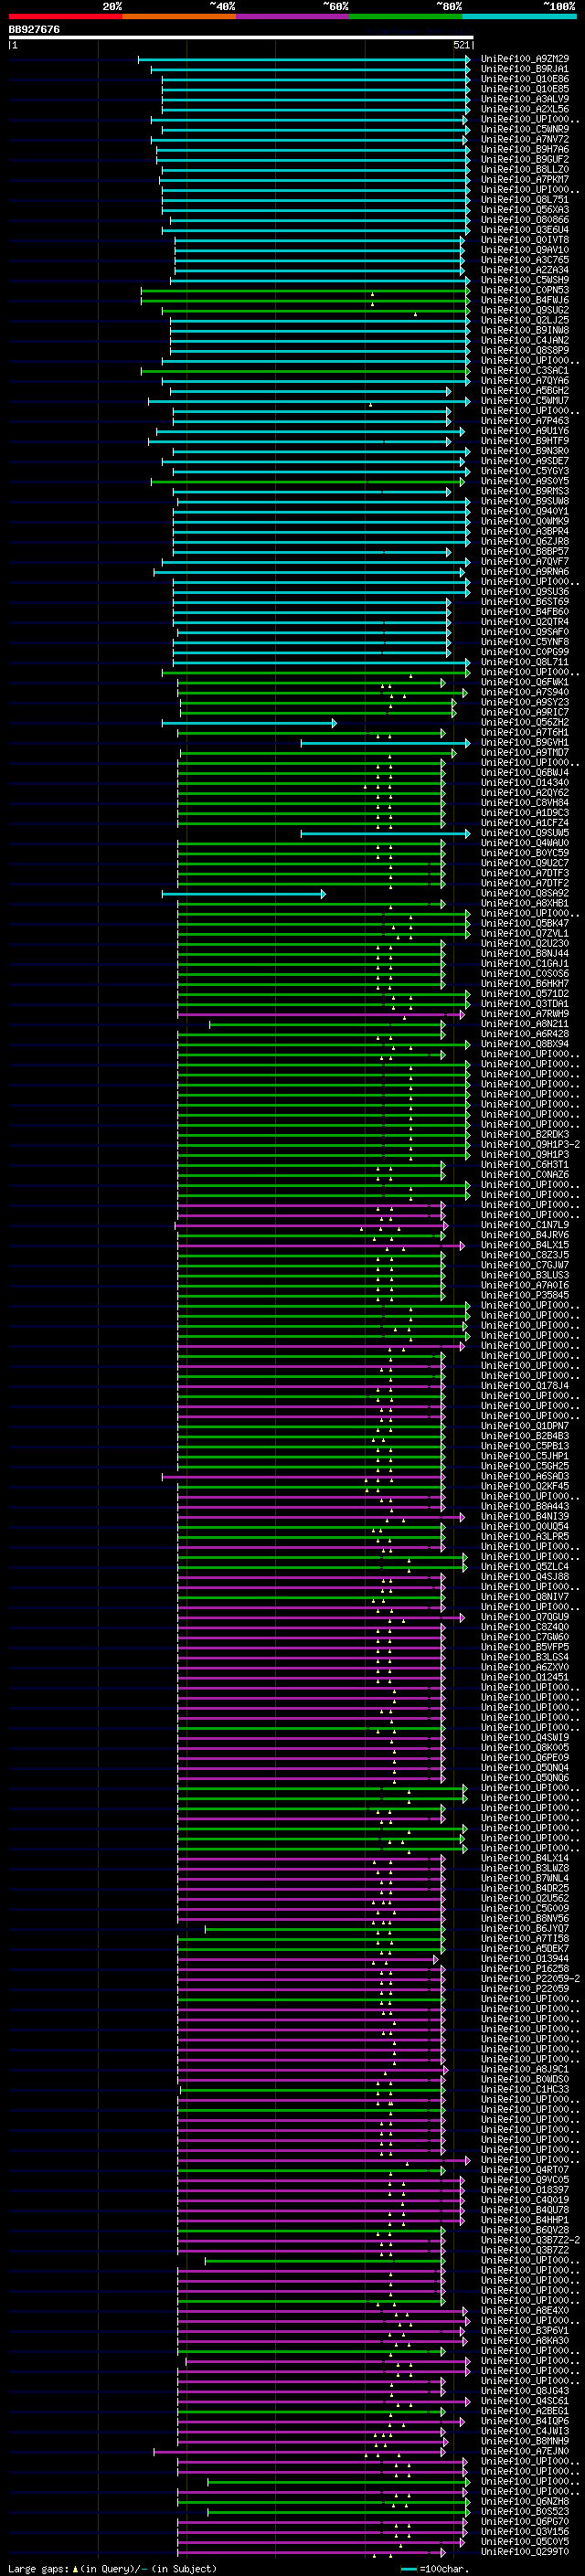Select the UniRef100_B4FWJ6 hit label

[x=525, y=300]
